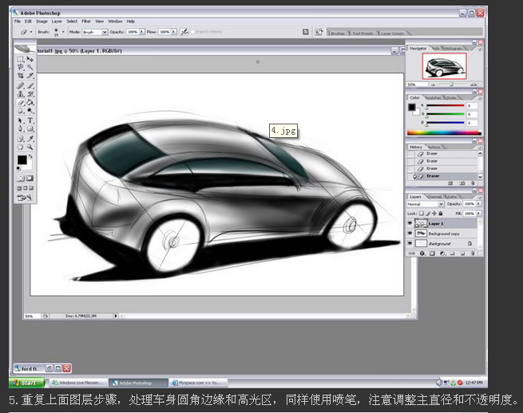Select the Dodge tool
The image size is (523, 413).
30,111
